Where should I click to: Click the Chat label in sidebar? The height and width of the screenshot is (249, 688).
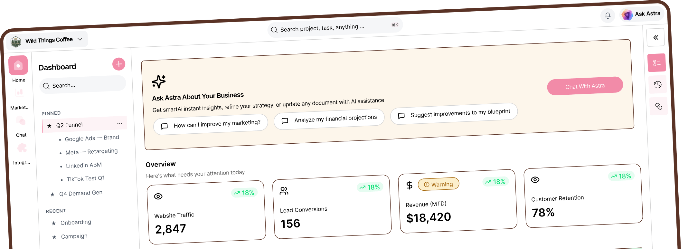(x=21, y=135)
